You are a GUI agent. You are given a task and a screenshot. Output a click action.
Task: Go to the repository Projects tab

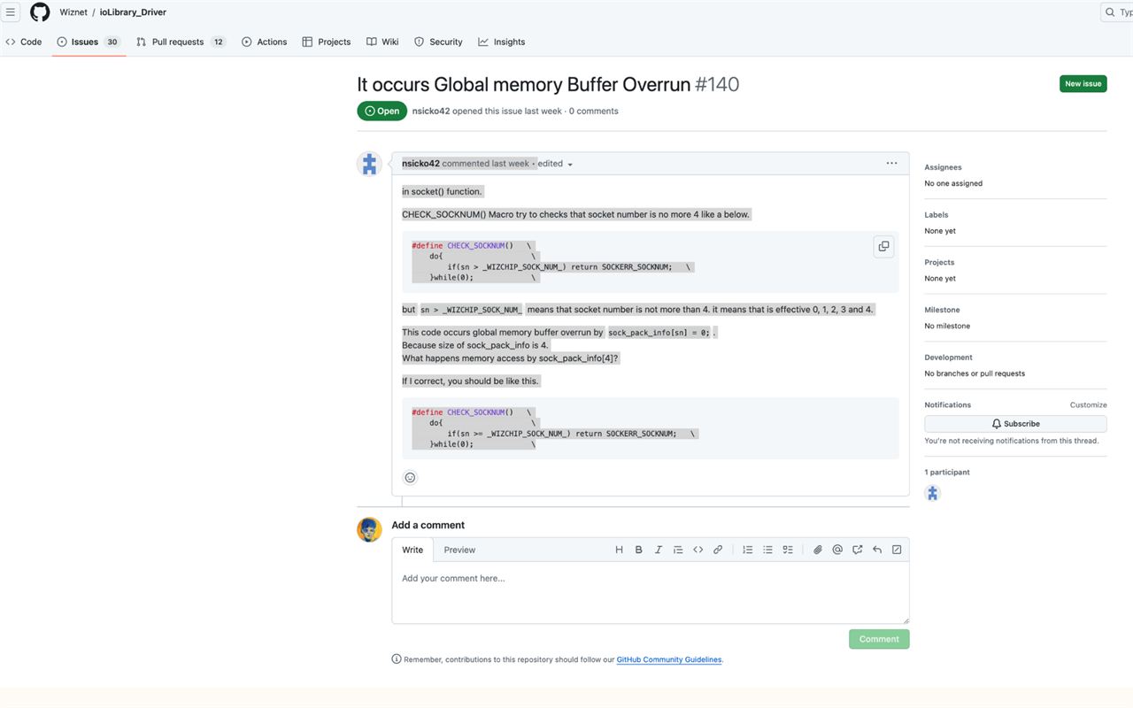tap(327, 42)
